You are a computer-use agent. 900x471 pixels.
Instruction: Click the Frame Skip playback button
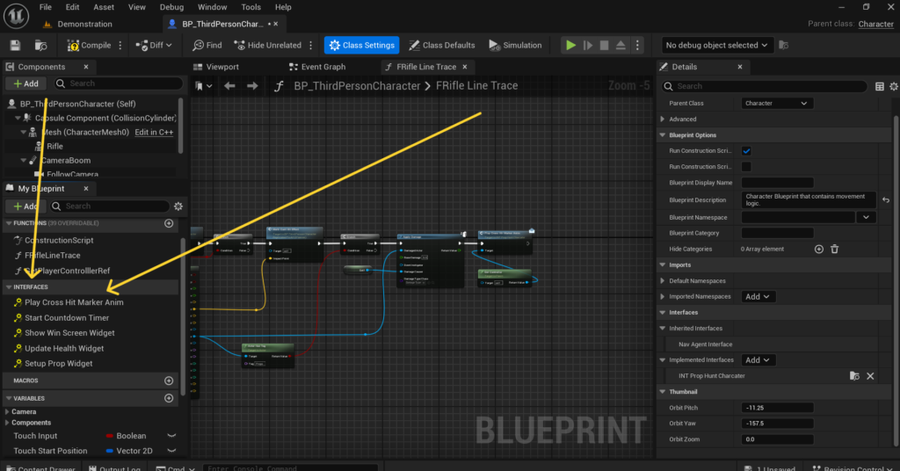pyautogui.click(x=588, y=46)
